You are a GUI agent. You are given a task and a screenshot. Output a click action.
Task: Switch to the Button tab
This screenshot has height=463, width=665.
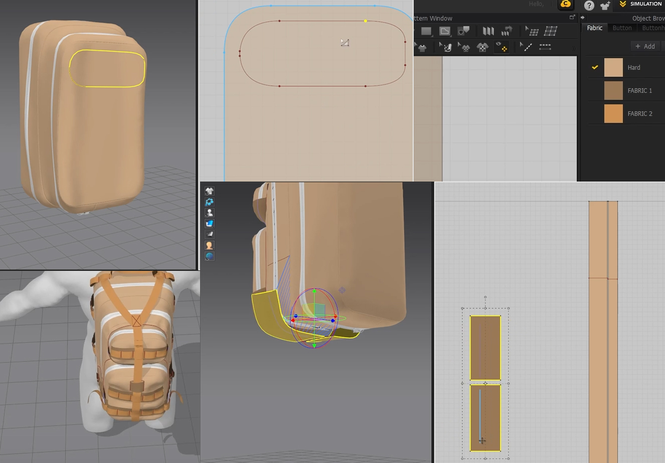click(622, 28)
